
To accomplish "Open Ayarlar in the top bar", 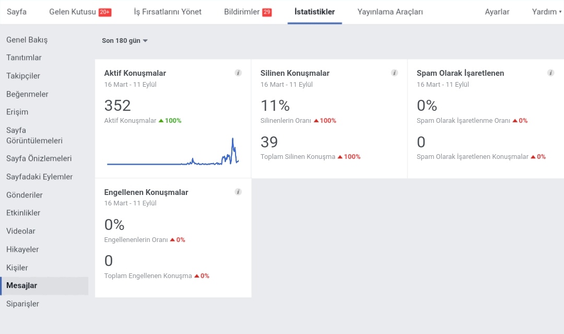I will [497, 12].
